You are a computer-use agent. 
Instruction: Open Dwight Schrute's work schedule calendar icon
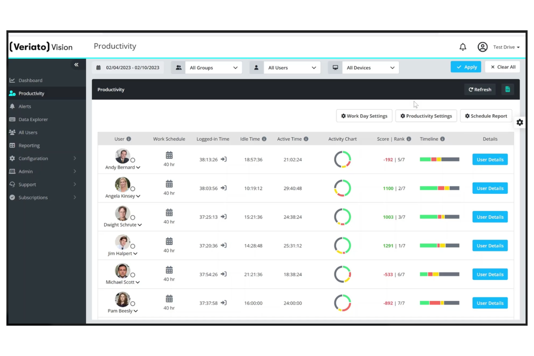169,213
